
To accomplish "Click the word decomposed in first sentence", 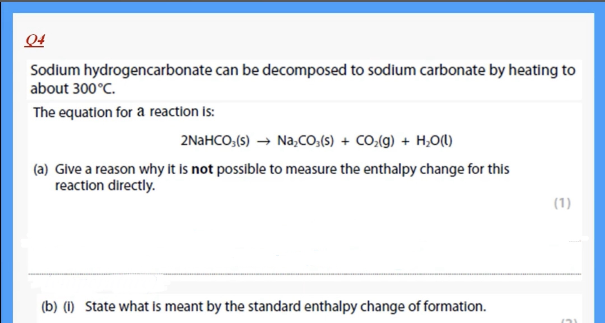I will (304, 70).
